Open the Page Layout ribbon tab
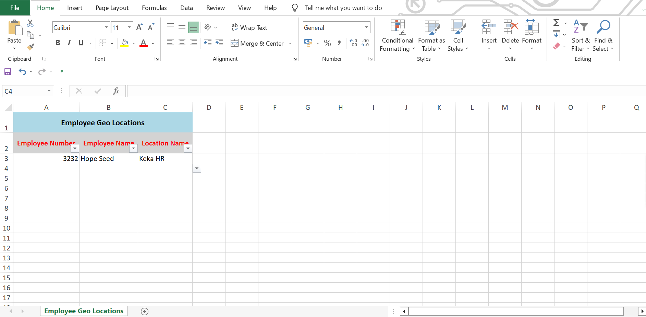 point(112,8)
